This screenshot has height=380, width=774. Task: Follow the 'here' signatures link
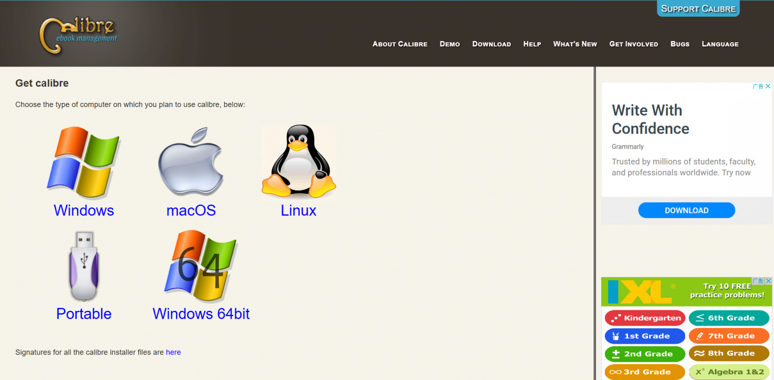click(173, 352)
